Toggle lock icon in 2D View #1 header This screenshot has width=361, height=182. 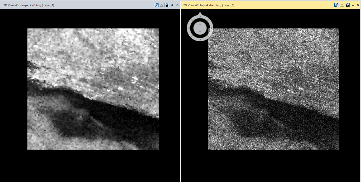167,5
